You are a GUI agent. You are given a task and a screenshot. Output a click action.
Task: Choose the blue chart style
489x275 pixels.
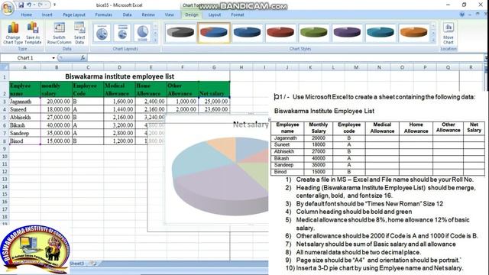247,32
